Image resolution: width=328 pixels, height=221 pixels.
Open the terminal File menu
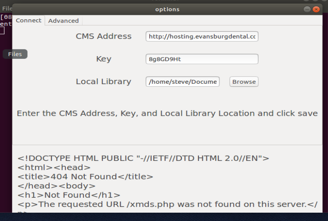click(7, 8)
